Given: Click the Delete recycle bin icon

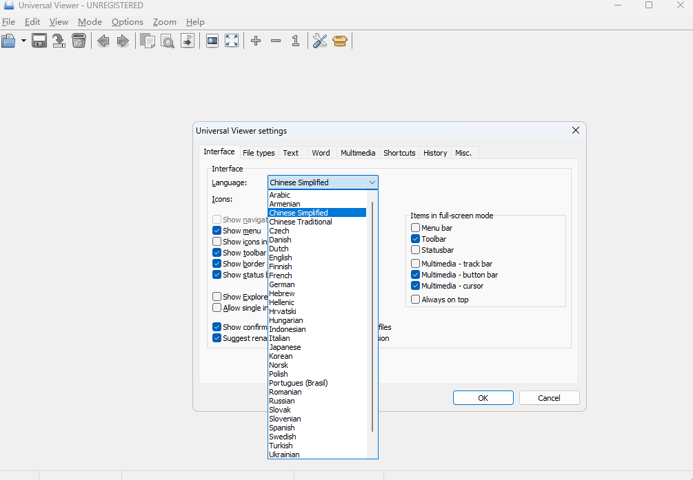Looking at the screenshot, I should [x=79, y=41].
